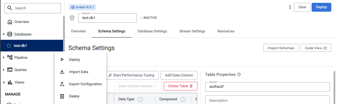Click the blue Deploy button

(321, 7)
